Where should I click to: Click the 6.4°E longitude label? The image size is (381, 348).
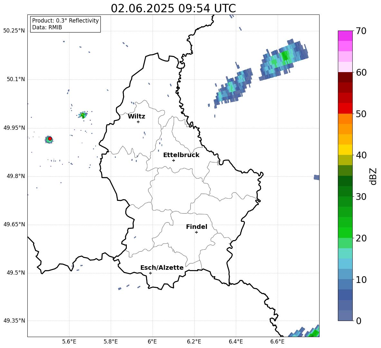(236, 342)
